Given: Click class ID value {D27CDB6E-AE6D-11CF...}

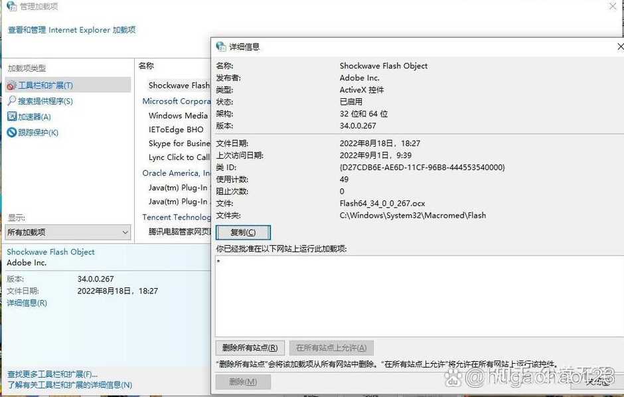Looking at the screenshot, I should click(422, 167).
